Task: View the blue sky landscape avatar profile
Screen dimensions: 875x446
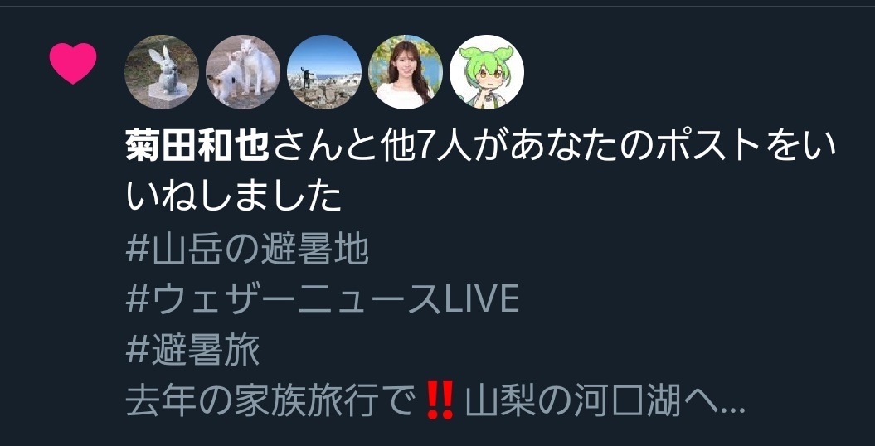Action: click(324, 72)
